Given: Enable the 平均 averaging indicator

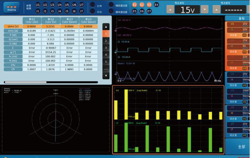Looking at the screenshot, I should (x=92, y=11).
